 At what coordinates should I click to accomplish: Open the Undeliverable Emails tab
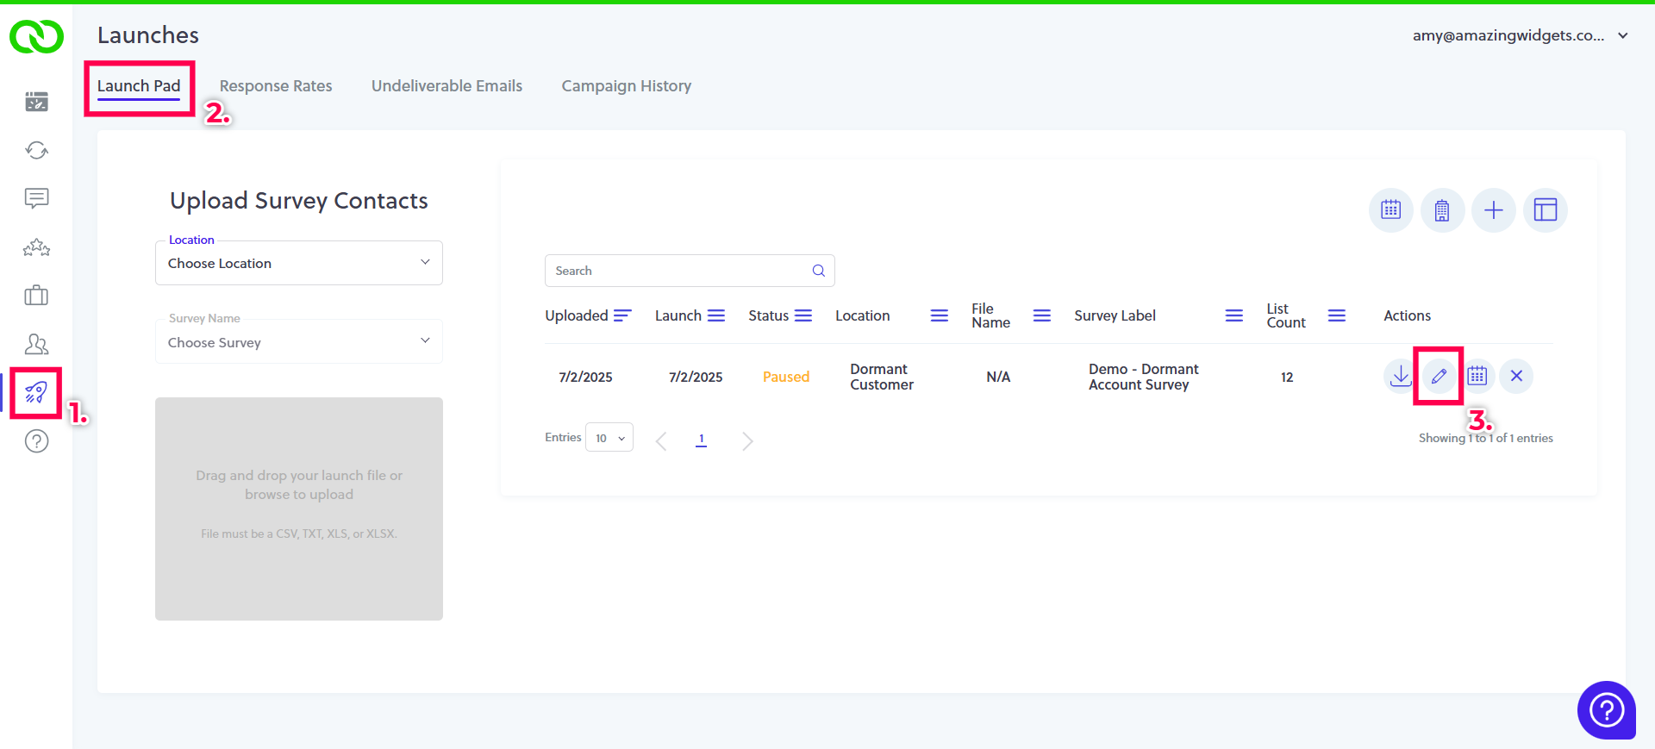pos(447,86)
